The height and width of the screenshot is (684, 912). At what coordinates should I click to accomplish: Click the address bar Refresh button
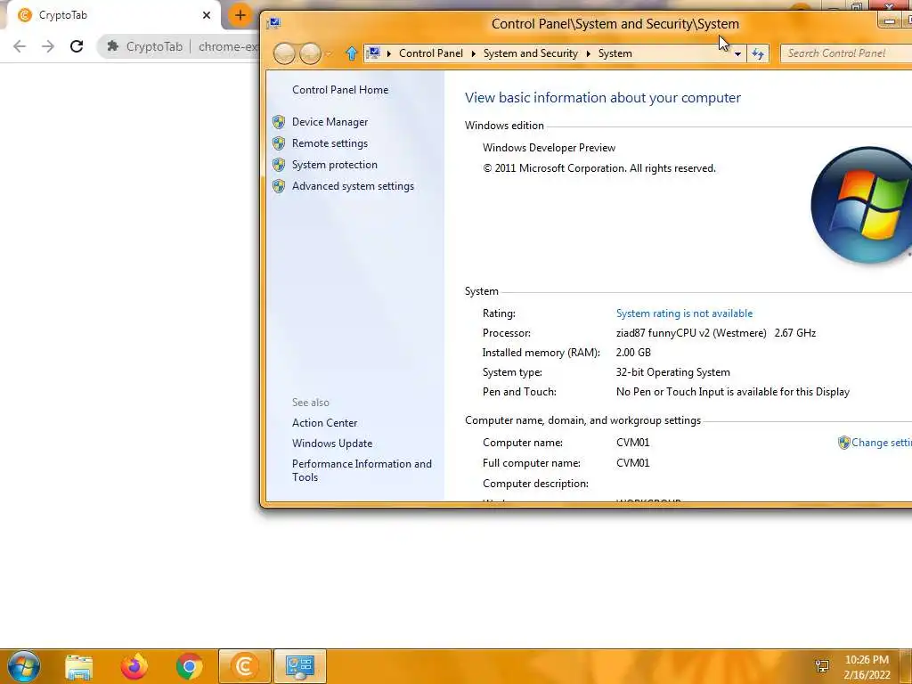pyautogui.click(x=757, y=53)
